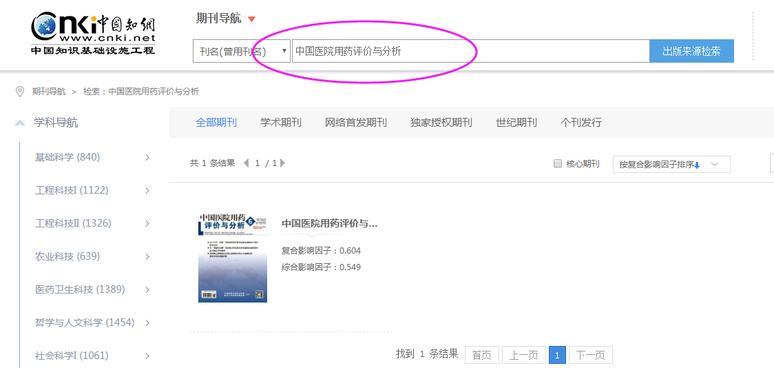Click the 期刊导航 breadcrumb link
The image size is (774, 368).
tap(49, 91)
